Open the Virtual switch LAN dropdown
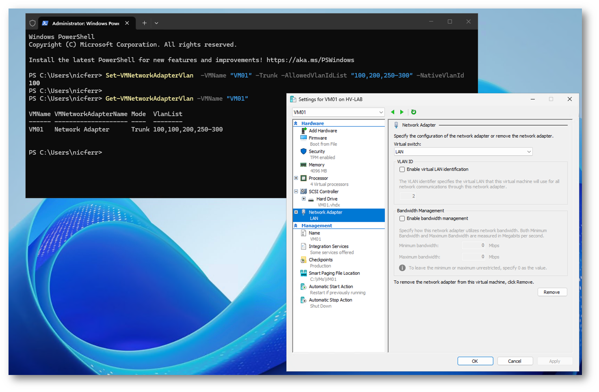The width and height of the screenshot is (599, 392). [x=463, y=152]
